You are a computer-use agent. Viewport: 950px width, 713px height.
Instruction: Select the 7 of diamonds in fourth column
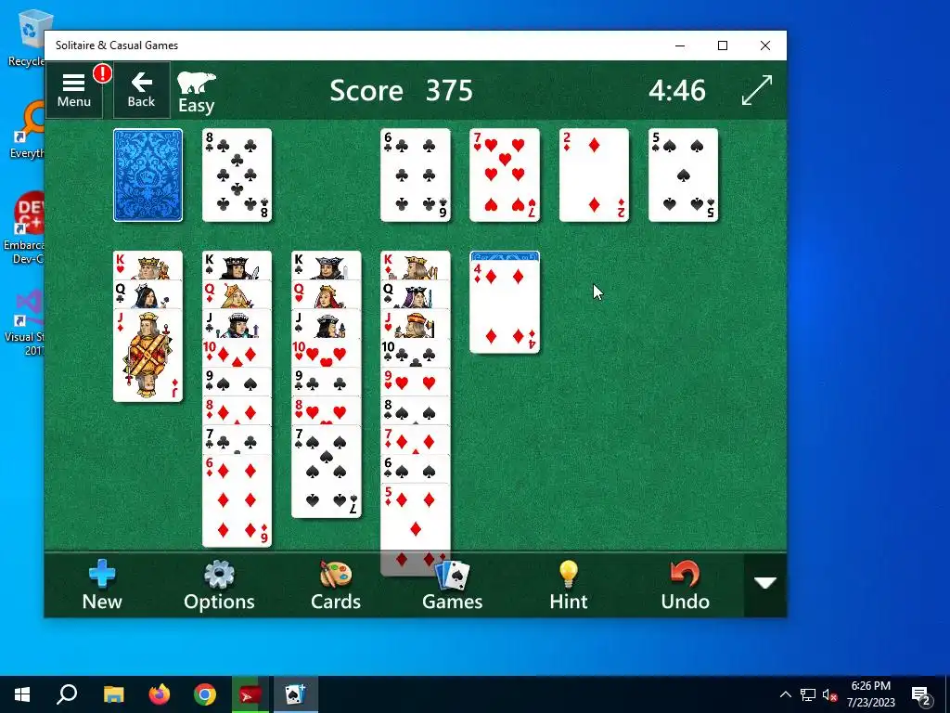[416, 440]
